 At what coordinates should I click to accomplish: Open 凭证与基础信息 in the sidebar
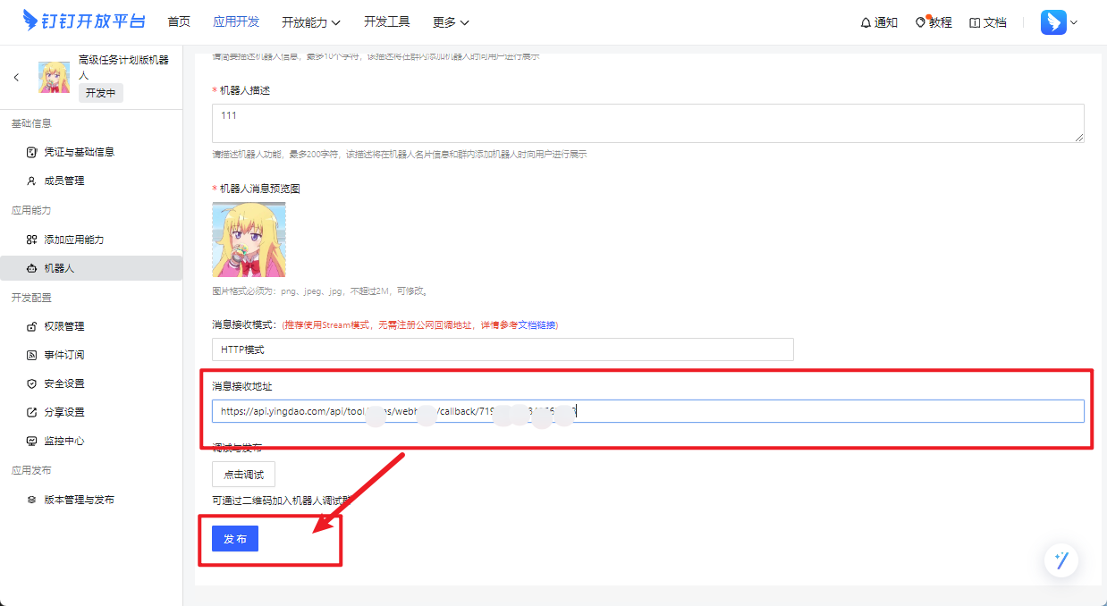pos(79,152)
